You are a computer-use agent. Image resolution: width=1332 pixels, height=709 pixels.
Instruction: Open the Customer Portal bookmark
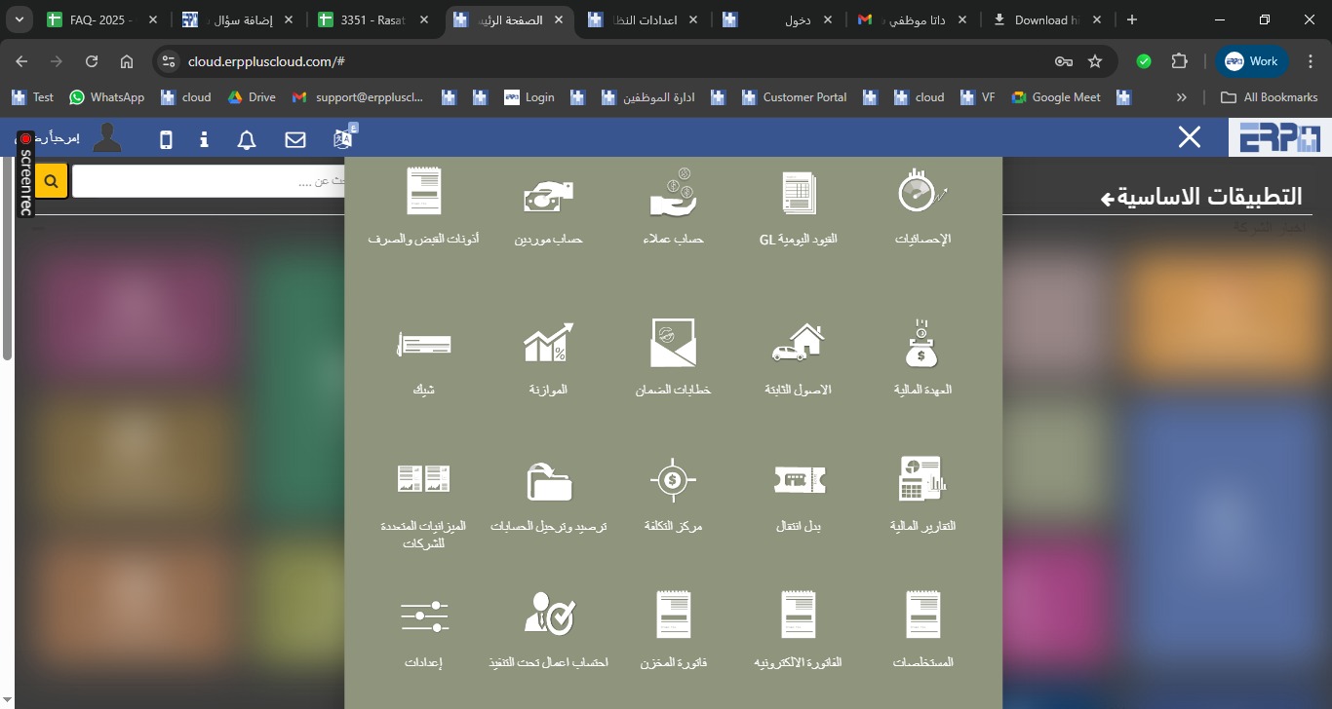(x=794, y=97)
